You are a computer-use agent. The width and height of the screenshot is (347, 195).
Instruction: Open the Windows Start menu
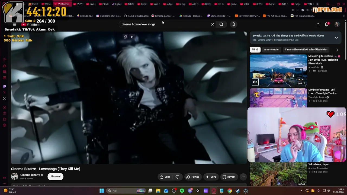[102, 191]
